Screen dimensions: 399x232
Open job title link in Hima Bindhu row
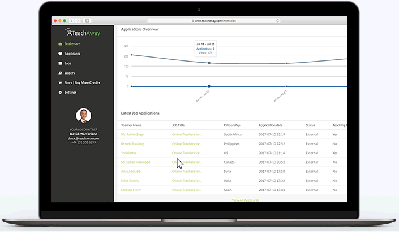[187, 181]
